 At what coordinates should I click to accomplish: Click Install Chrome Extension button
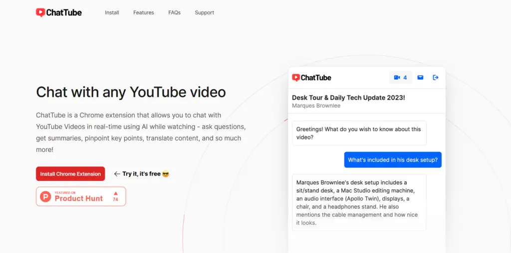[70, 174]
